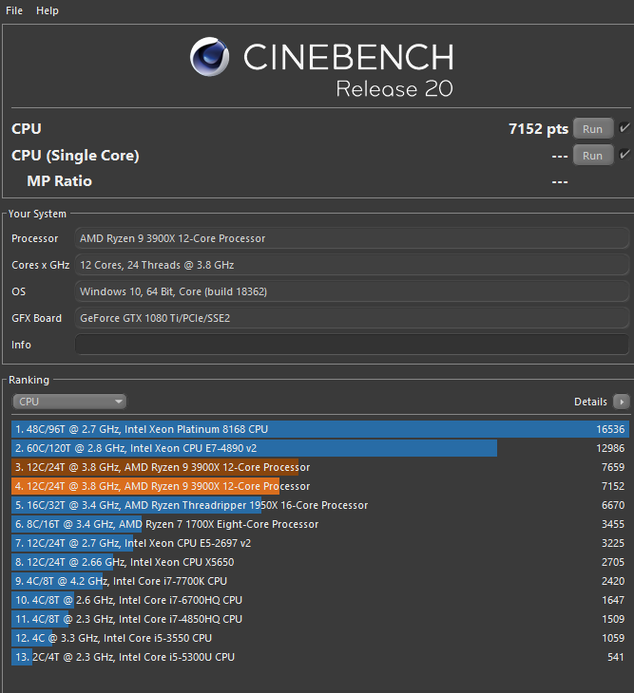Click the Processor field showing AMD Ryzen 9 3900X
This screenshot has height=693, width=634.
click(x=352, y=238)
